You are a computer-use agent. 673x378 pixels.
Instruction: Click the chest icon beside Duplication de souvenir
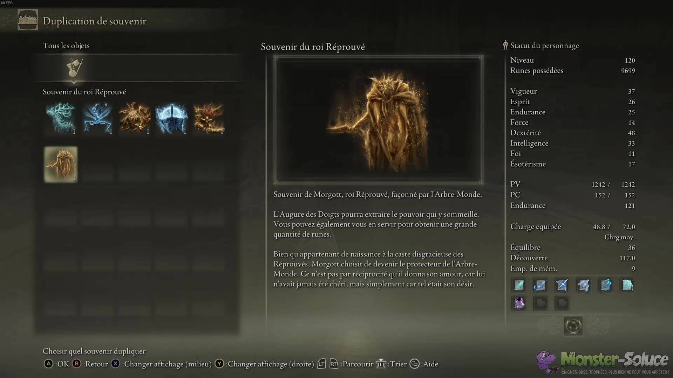pyautogui.click(x=28, y=20)
